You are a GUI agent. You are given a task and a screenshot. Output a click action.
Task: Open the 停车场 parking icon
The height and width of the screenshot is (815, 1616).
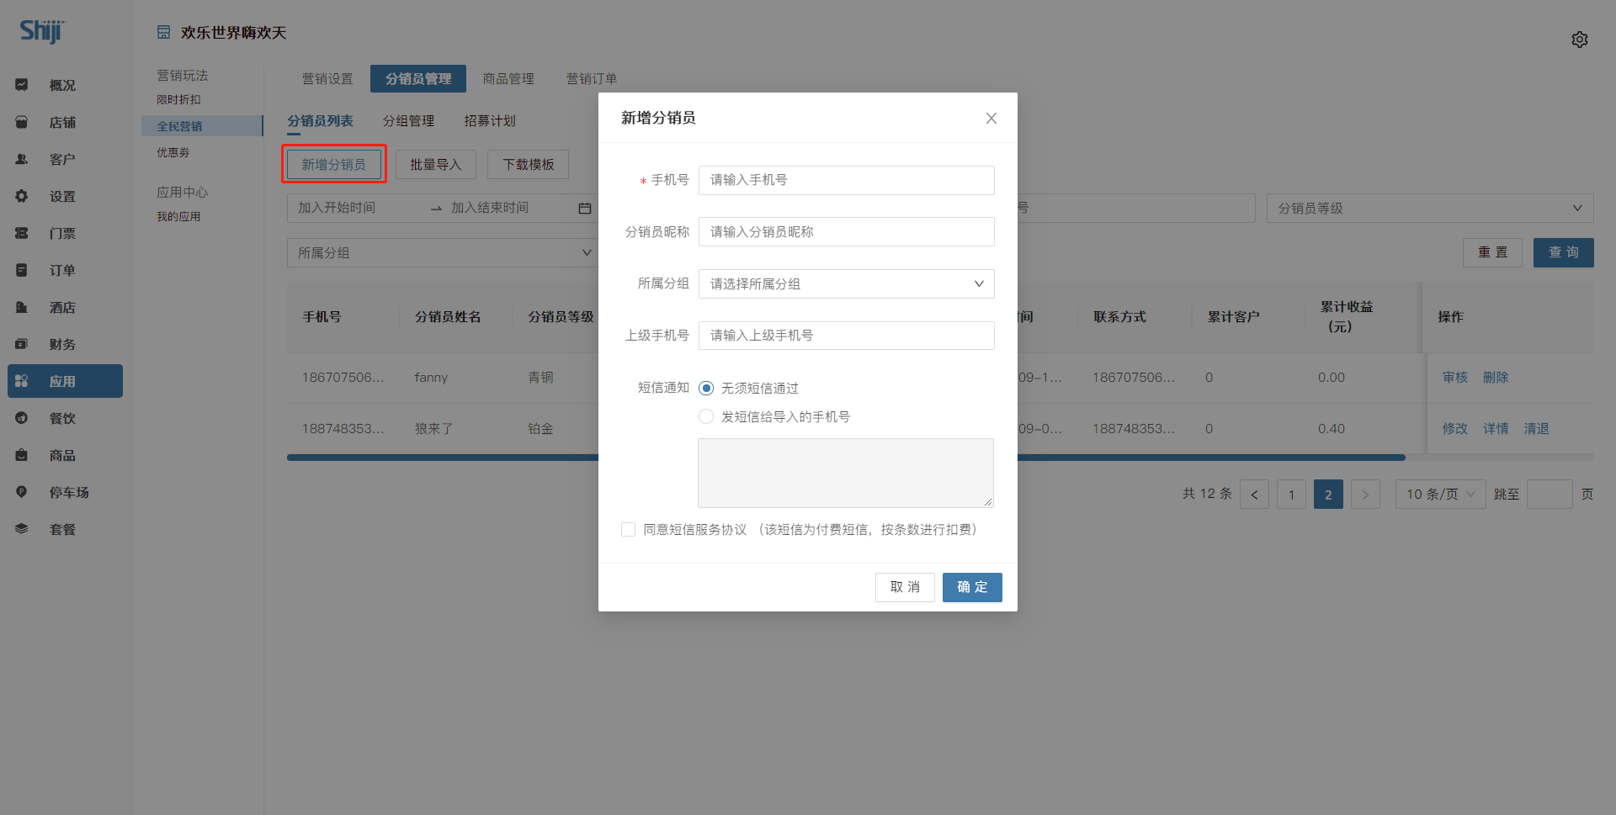[22, 492]
